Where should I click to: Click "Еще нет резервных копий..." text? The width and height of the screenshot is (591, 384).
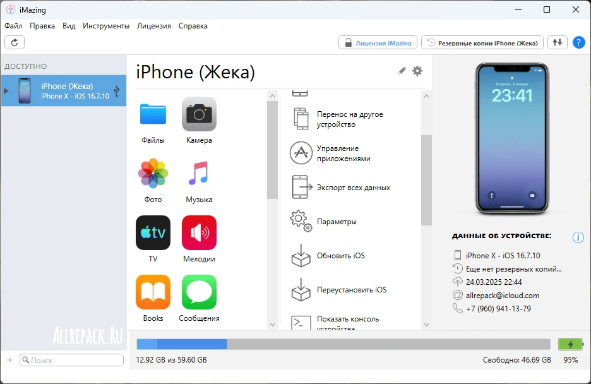tap(514, 269)
